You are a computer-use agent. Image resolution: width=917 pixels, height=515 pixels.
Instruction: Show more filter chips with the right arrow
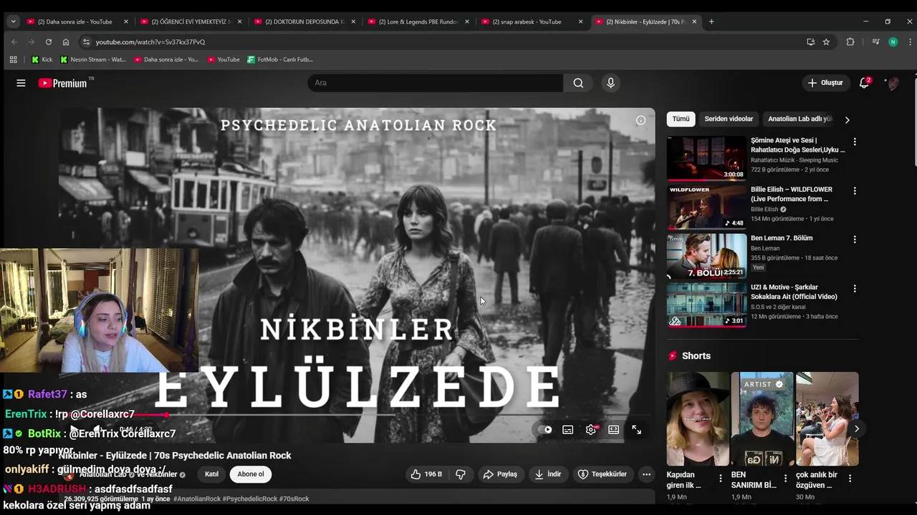[847, 119]
